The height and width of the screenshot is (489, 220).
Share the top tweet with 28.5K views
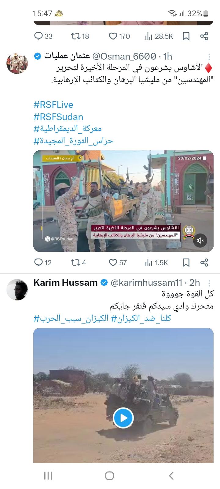coord(204,36)
